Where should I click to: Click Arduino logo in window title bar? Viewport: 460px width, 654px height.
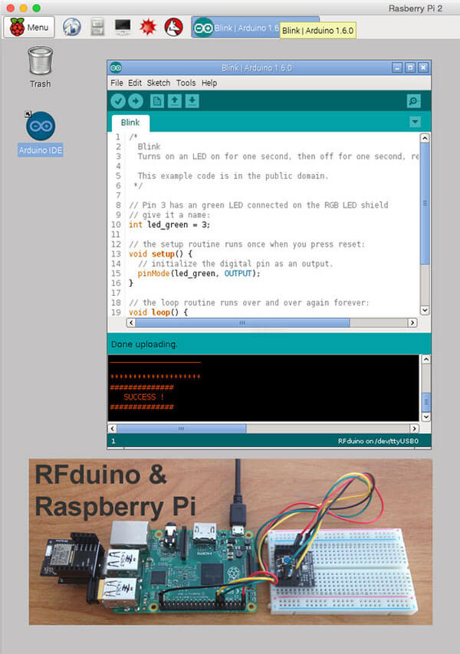[116, 67]
